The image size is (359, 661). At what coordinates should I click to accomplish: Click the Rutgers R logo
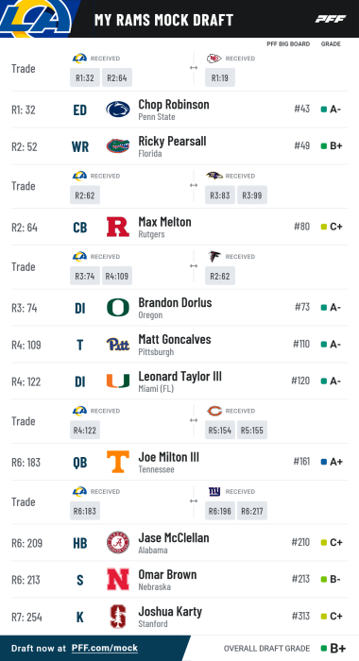pyautogui.click(x=118, y=227)
